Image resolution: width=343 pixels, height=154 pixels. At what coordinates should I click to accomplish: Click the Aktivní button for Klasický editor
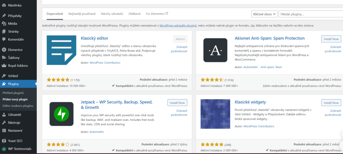[180, 39]
